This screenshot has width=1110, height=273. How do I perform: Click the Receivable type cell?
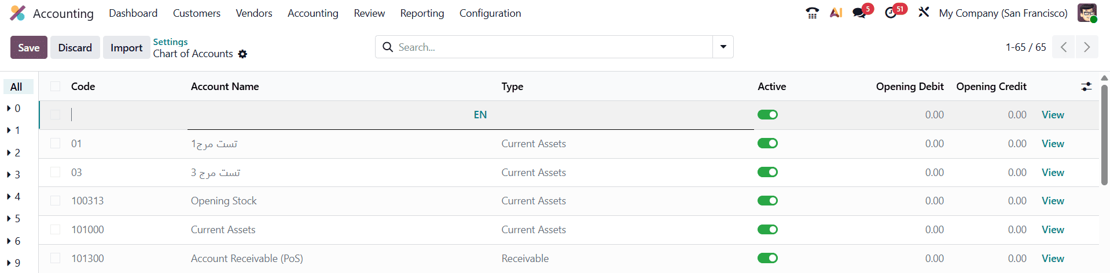(525, 259)
